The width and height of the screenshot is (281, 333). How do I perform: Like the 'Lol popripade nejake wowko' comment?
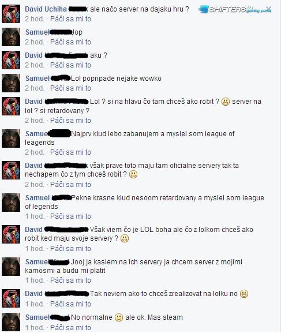click(70, 88)
